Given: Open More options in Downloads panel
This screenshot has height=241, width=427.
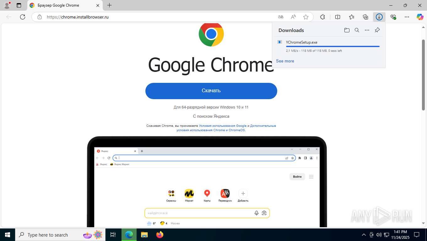Looking at the screenshot, I should pyautogui.click(x=367, y=30).
